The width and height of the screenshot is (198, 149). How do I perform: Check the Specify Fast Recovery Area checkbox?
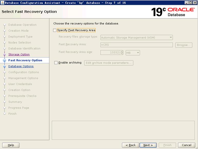pos(55,30)
